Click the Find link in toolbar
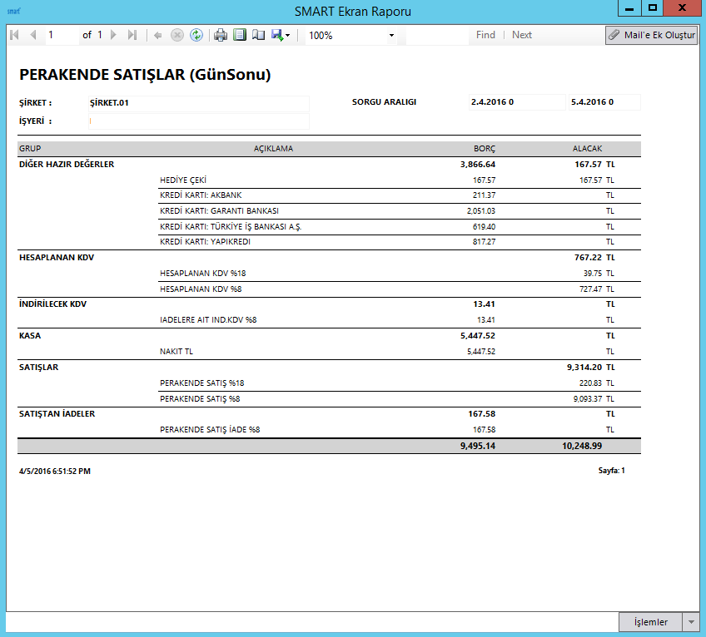This screenshot has width=706, height=637. point(485,35)
